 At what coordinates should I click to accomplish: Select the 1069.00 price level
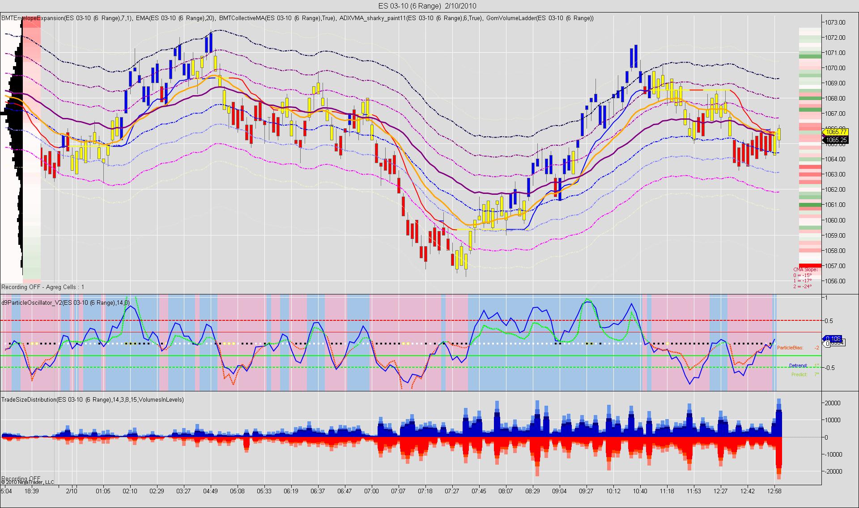[x=835, y=83]
